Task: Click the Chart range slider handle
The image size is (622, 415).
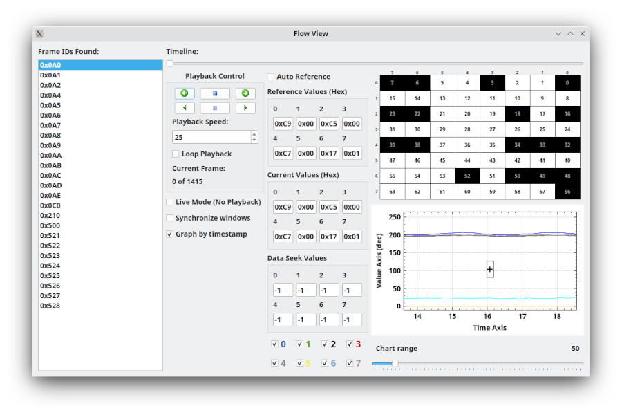Action: click(x=395, y=363)
